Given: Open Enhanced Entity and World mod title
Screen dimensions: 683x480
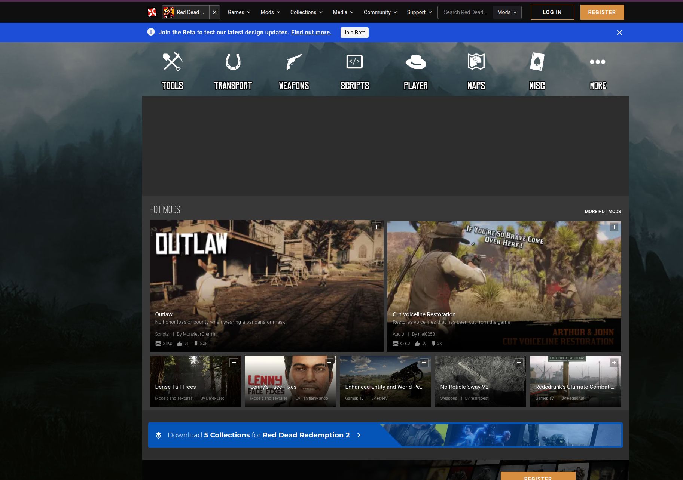Looking at the screenshot, I should (384, 387).
